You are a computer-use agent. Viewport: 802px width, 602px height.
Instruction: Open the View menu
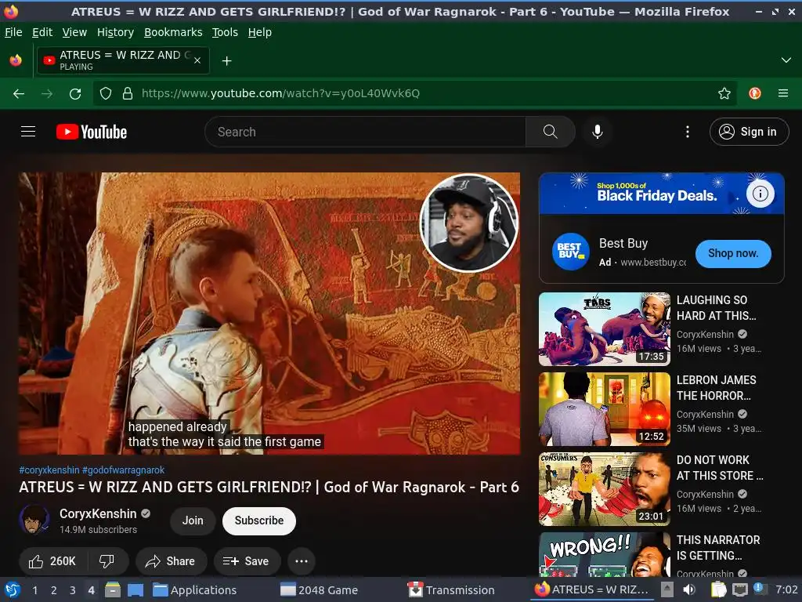point(74,32)
